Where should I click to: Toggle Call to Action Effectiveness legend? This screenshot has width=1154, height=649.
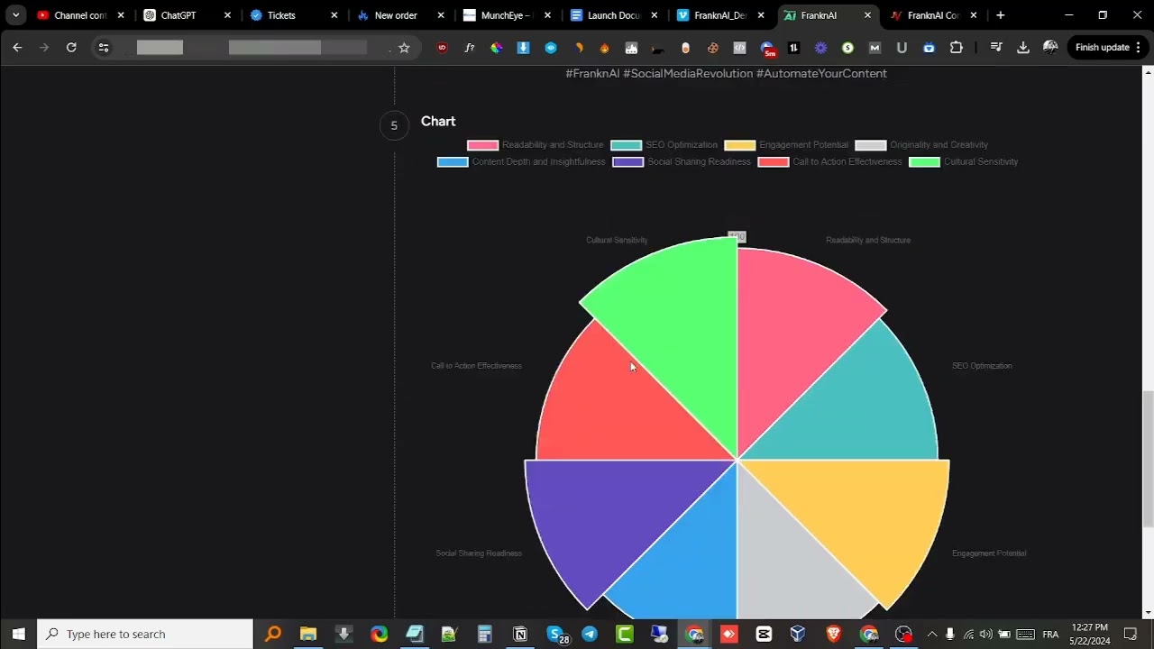[829, 162]
